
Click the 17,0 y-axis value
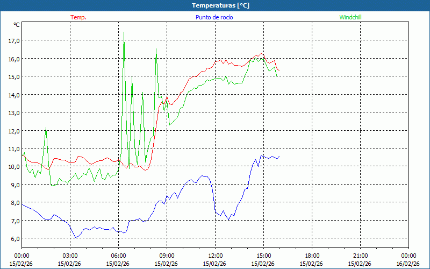[15, 41]
